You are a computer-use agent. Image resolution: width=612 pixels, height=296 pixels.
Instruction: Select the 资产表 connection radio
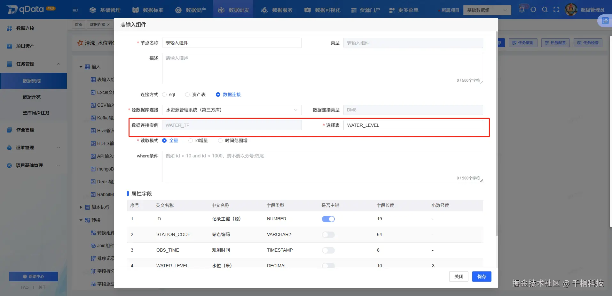pos(187,95)
